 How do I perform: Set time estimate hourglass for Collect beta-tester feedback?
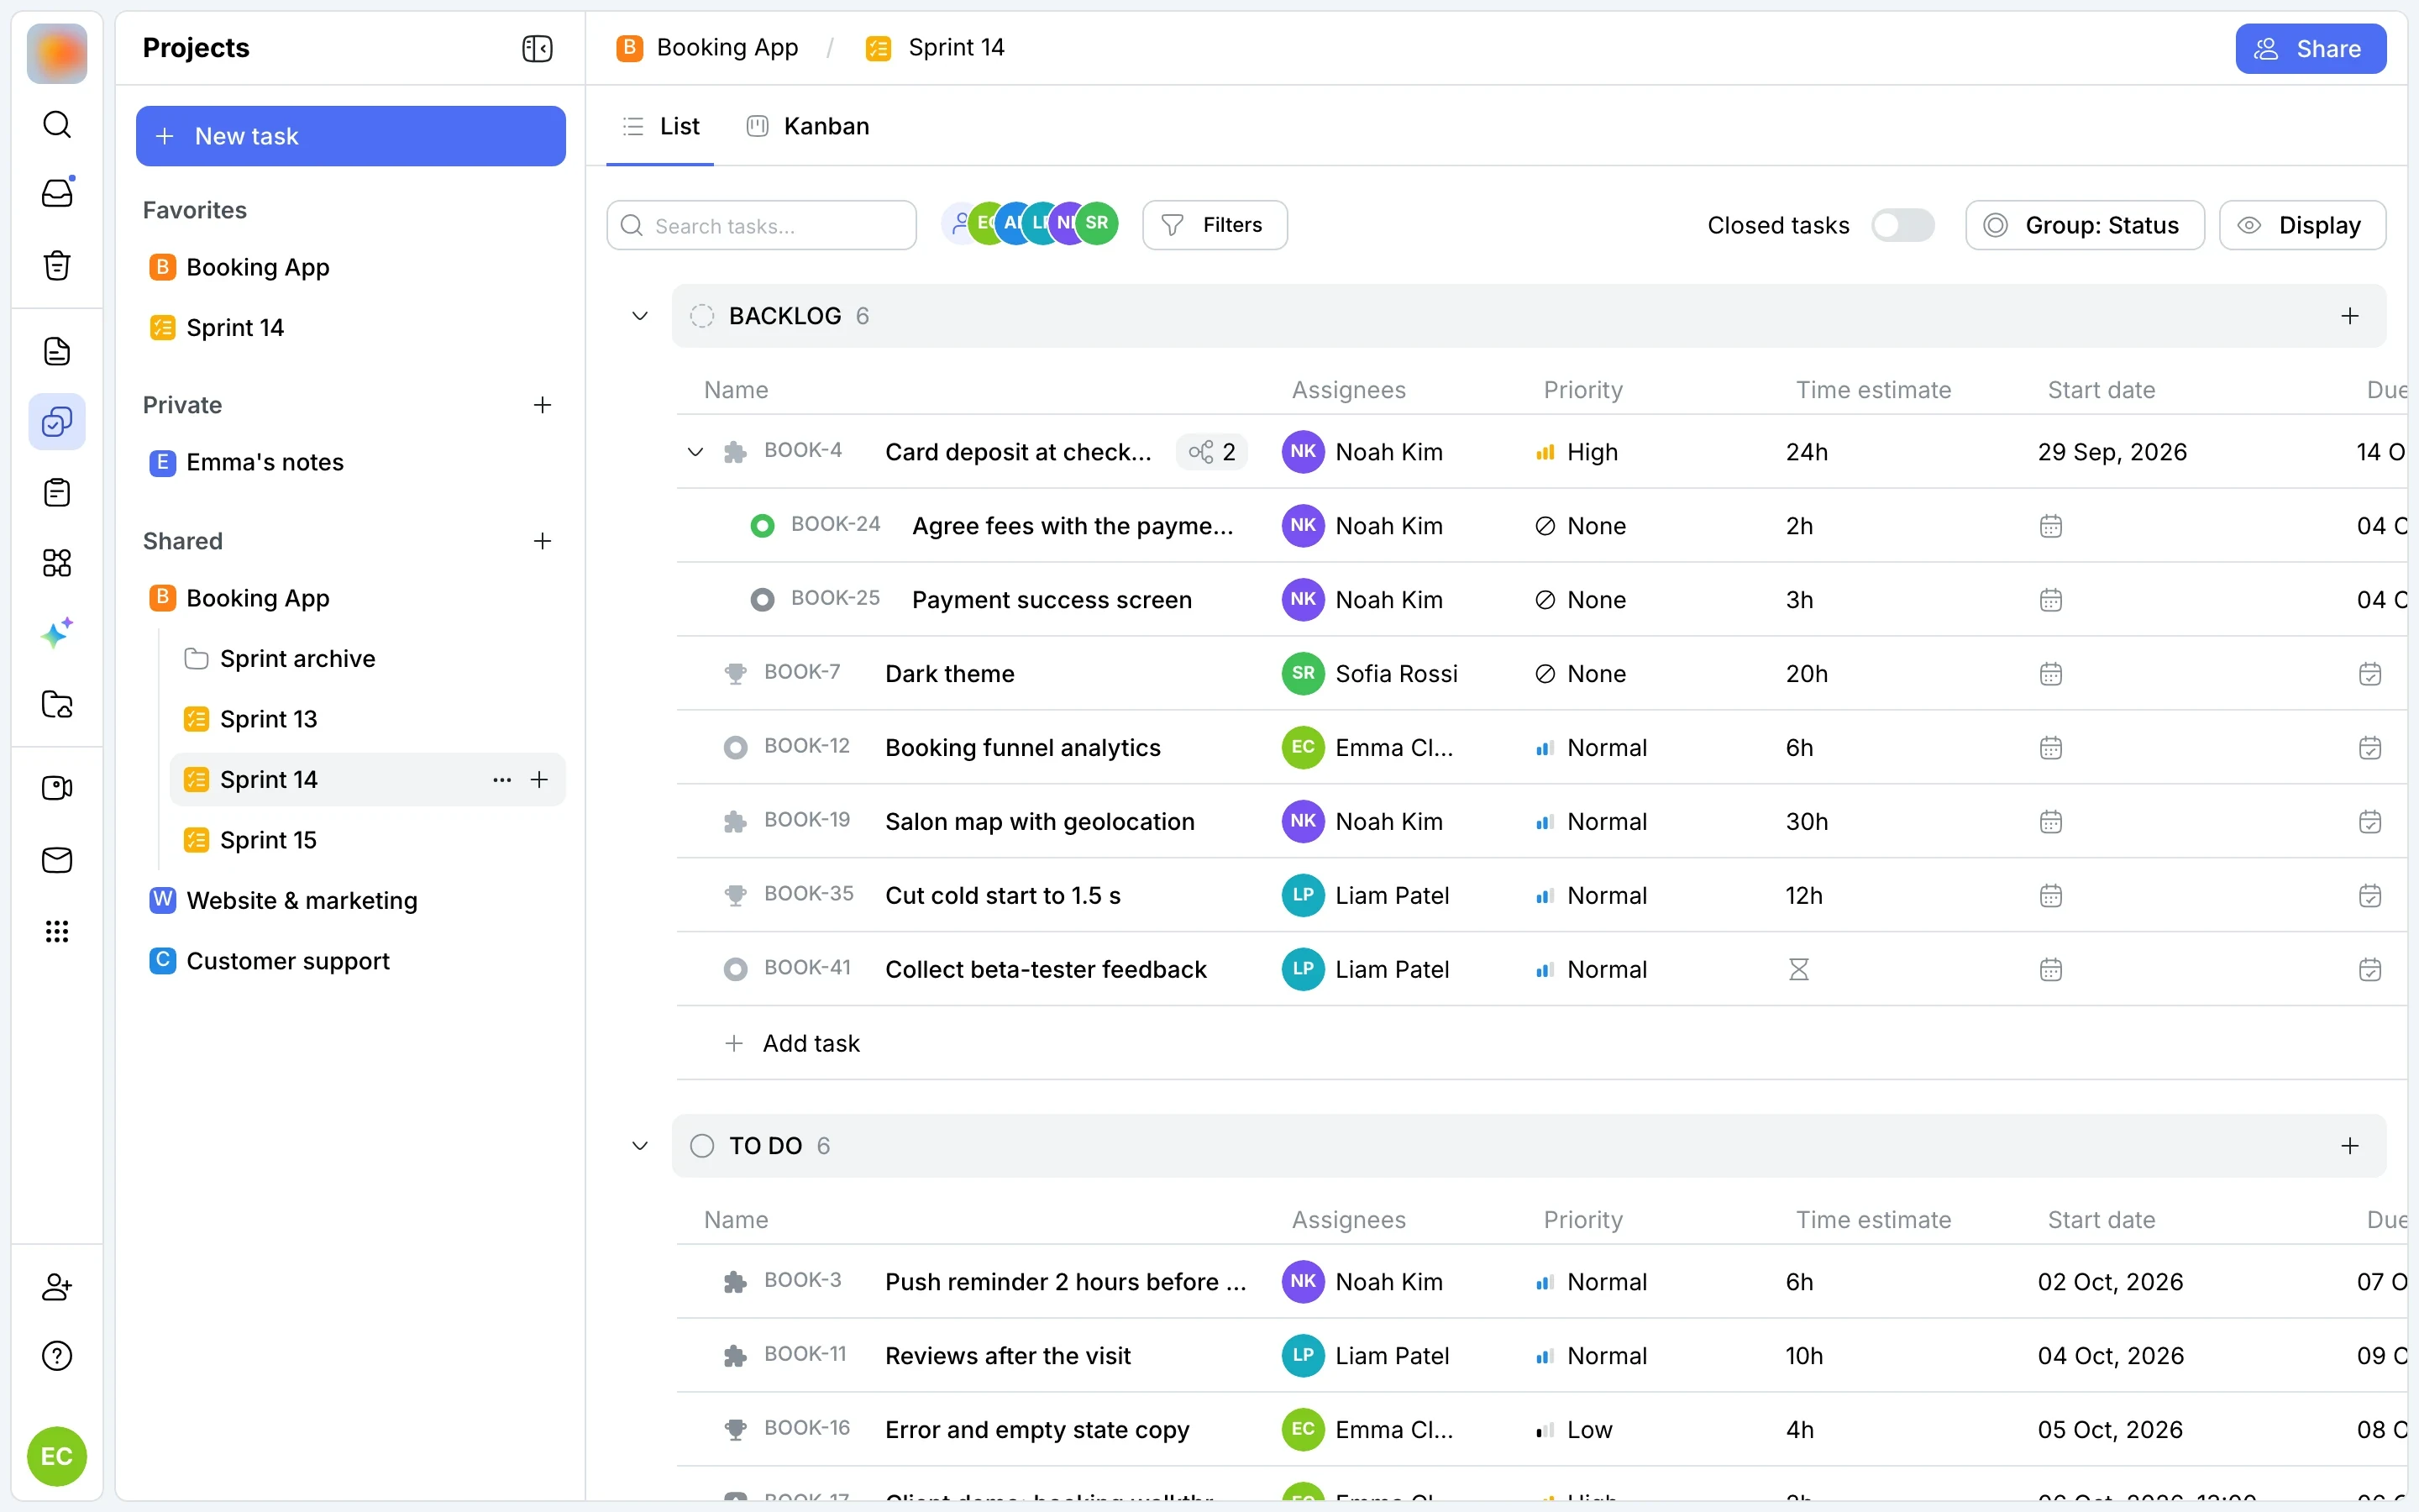[1799, 970]
